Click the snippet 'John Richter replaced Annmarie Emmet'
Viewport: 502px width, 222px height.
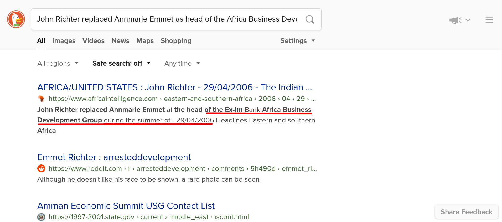101,110
